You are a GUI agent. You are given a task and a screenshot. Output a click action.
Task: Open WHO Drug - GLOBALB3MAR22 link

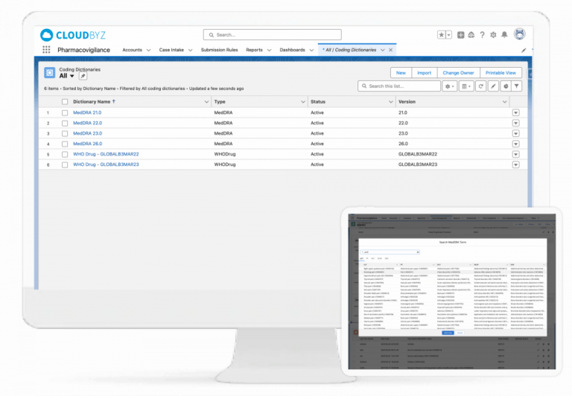pos(106,154)
